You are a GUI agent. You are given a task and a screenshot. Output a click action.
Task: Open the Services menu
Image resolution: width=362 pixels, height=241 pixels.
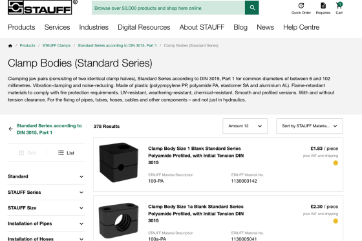tap(57, 27)
